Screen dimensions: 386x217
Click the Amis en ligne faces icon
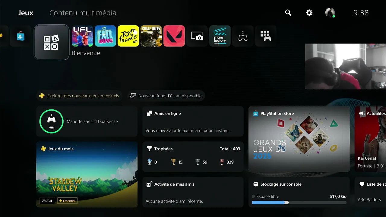coord(149,113)
